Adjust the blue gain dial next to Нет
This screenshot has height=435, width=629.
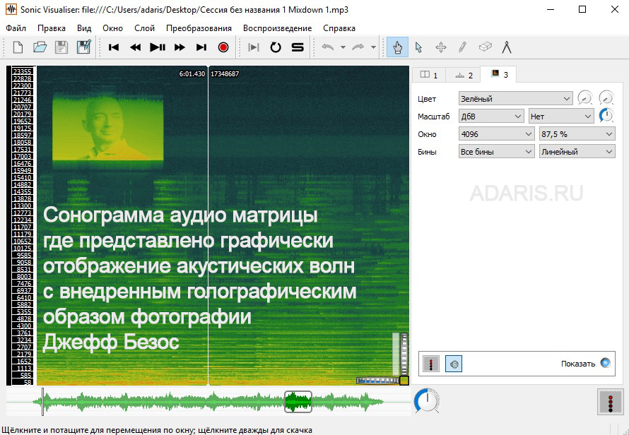click(606, 116)
